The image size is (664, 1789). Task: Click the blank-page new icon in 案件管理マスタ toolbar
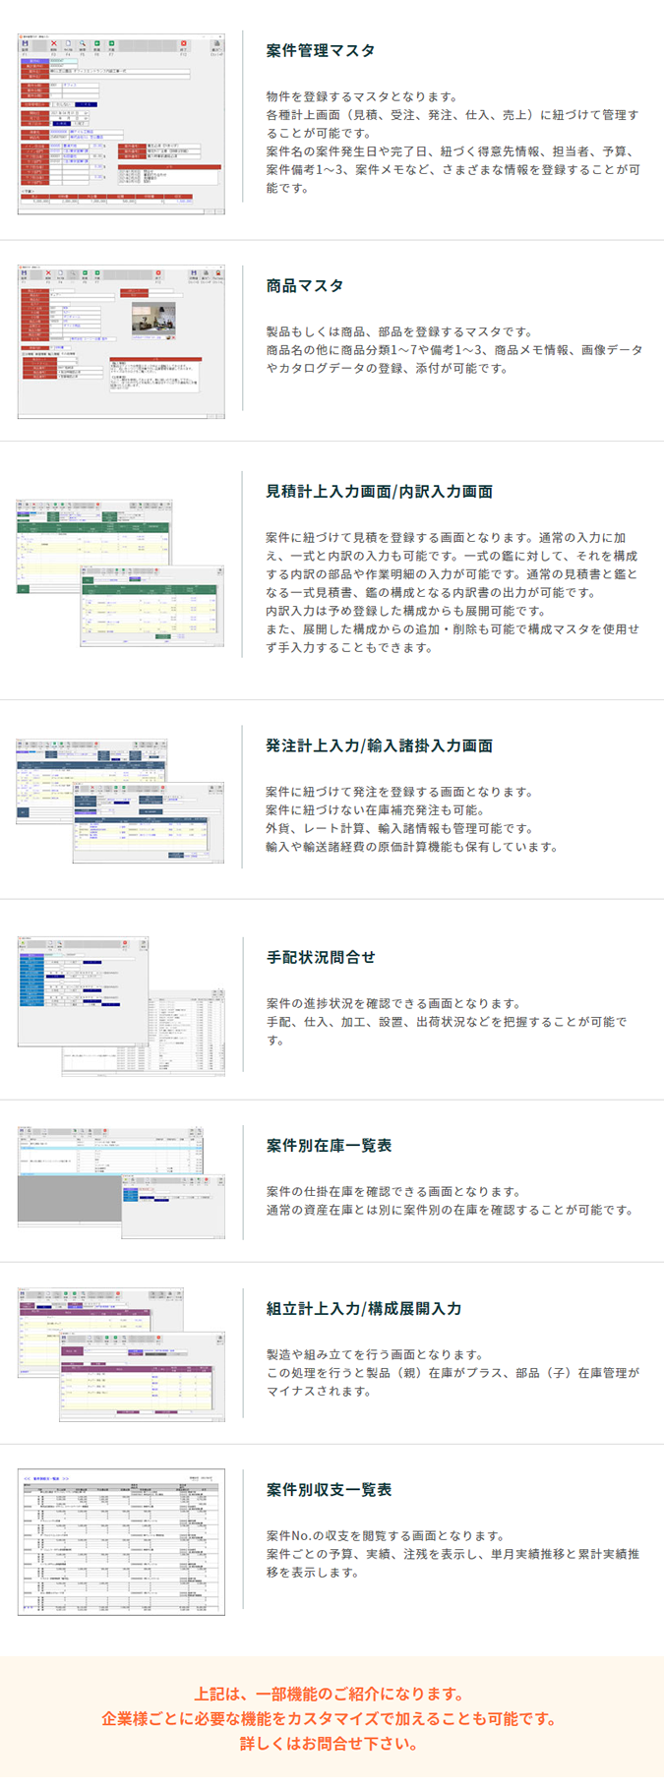click(68, 44)
